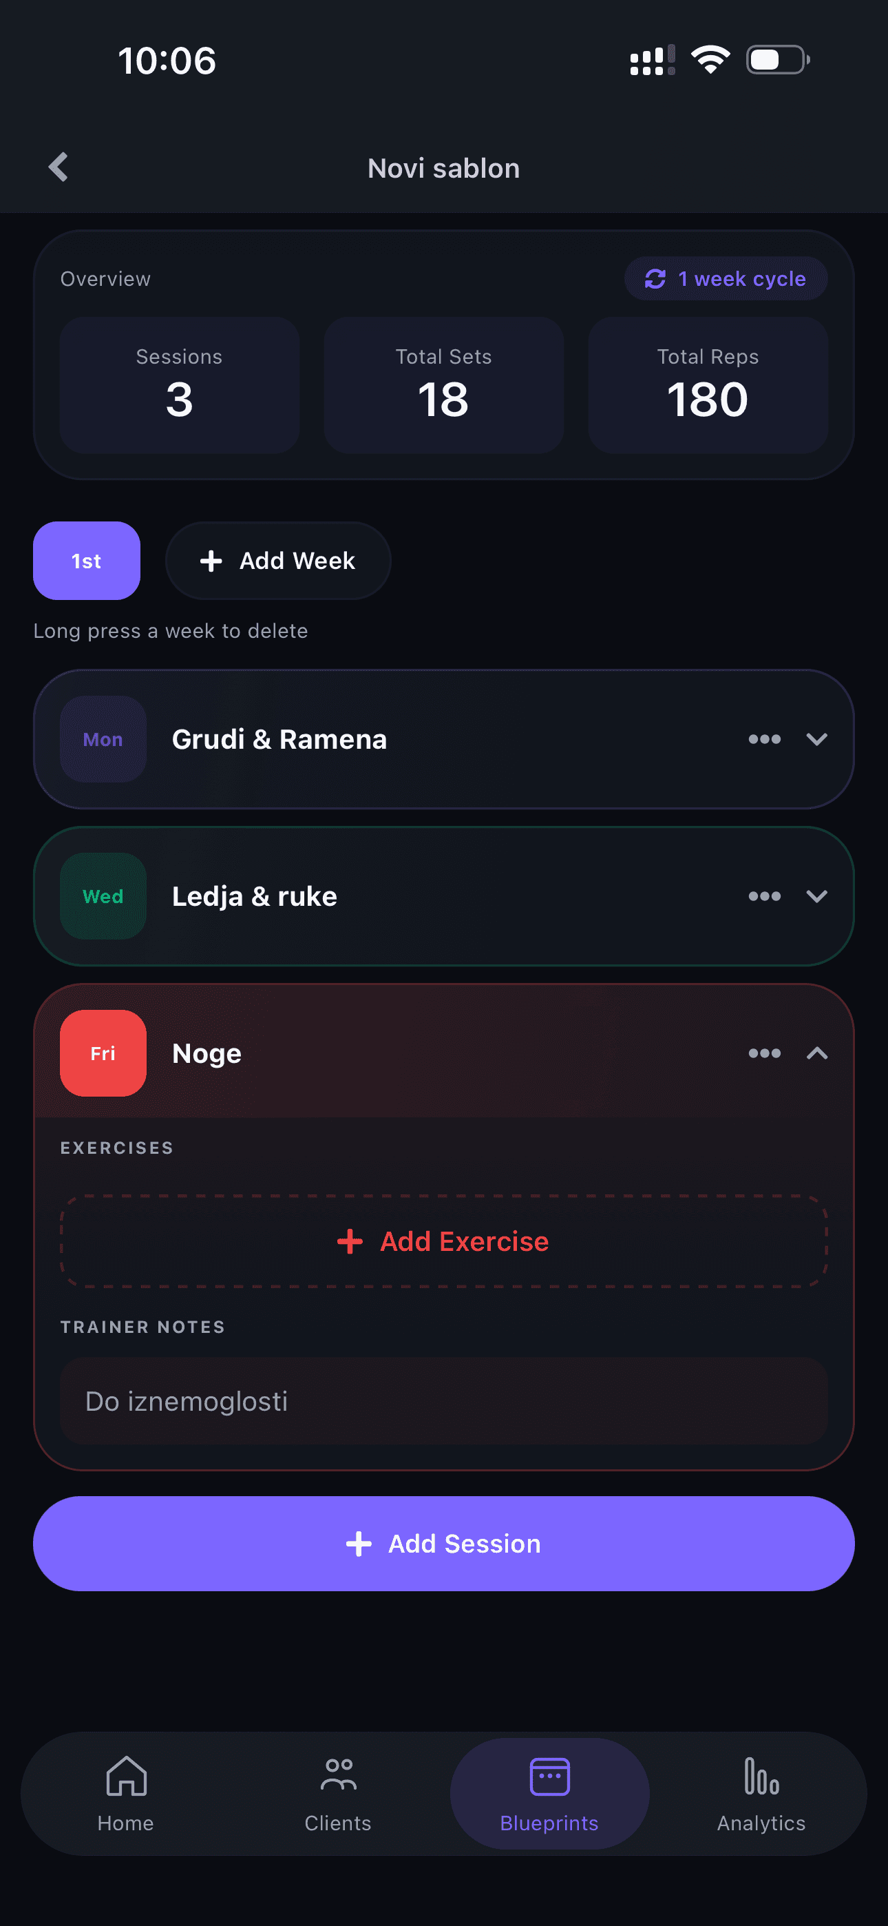Tap the 1 week cycle badge
Image resolution: width=888 pixels, height=1926 pixels.
click(726, 279)
